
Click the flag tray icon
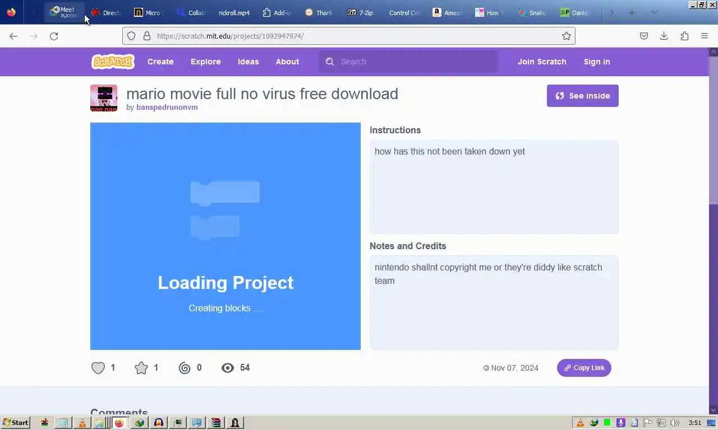[x=648, y=423]
